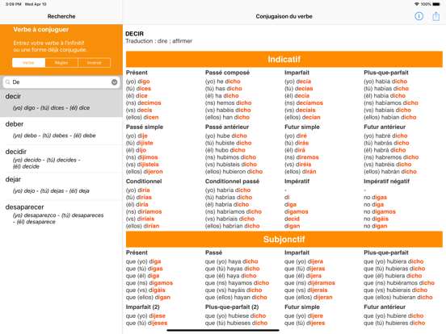Click the 'Conditionnel passé' heading
The width and height of the screenshot is (446, 334).
(x=232, y=182)
